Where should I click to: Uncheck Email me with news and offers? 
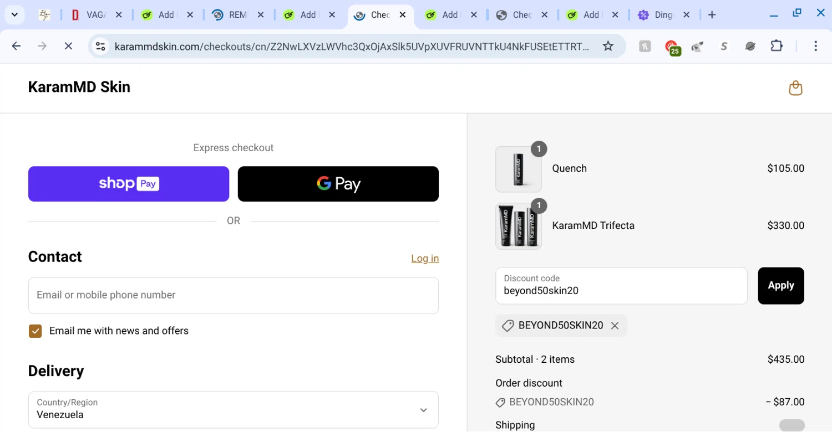(35, 331)
